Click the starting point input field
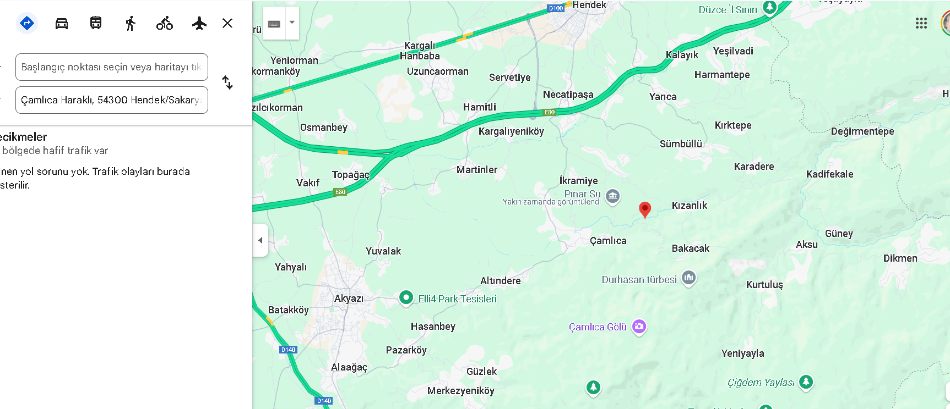This screenshot has height=409, width=950. (x=112, y=67)
